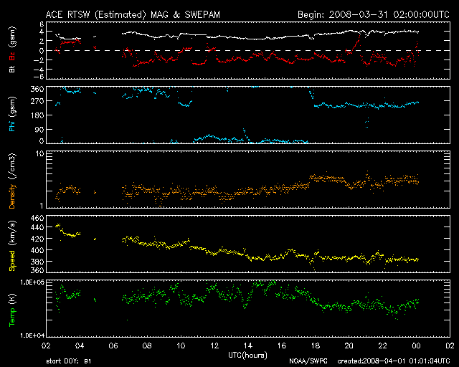Click the yellow "Speed (km/s)" axis label
This screenshot has height=367, width=459.
12,245
